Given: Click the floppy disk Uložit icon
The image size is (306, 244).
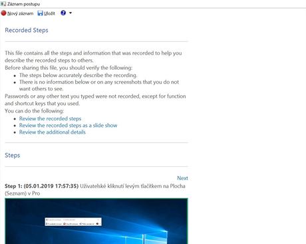Looking at the screenshot, I should point(40,13).
